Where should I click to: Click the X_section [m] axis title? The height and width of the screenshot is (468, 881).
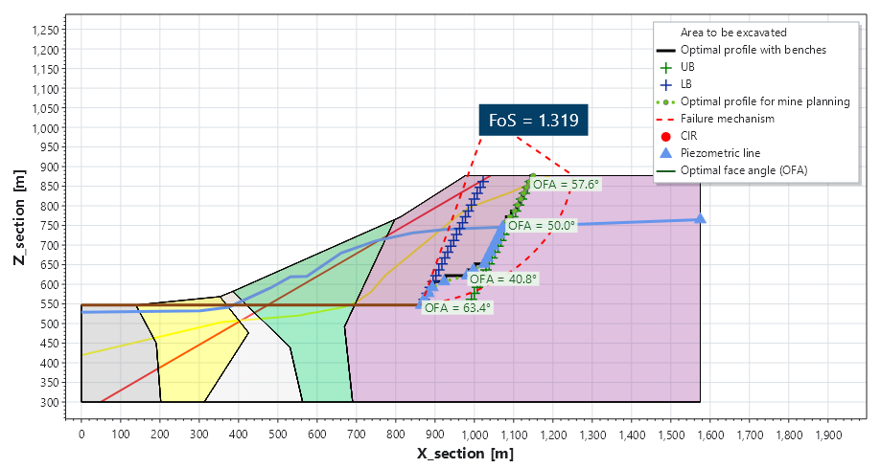pyautogui.click(x=465, y=454)
